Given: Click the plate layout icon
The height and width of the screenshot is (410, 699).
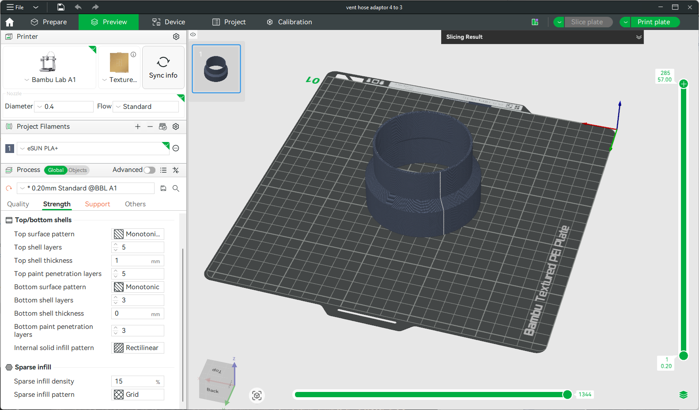Looking at the screenshot, I should click(x=535, y=22).
